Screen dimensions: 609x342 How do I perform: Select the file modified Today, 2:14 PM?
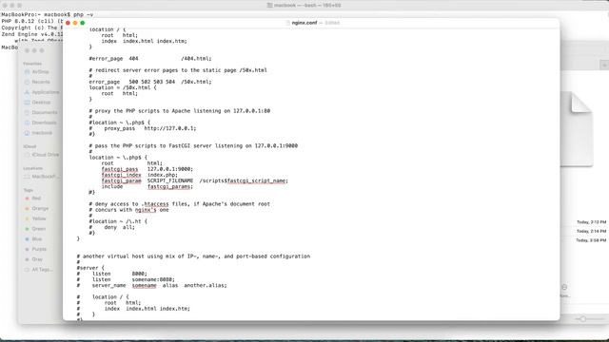tap(591, 231)
